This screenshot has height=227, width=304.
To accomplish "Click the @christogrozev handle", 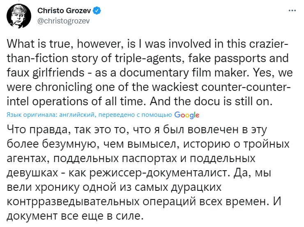I will [x=63, y=20].
